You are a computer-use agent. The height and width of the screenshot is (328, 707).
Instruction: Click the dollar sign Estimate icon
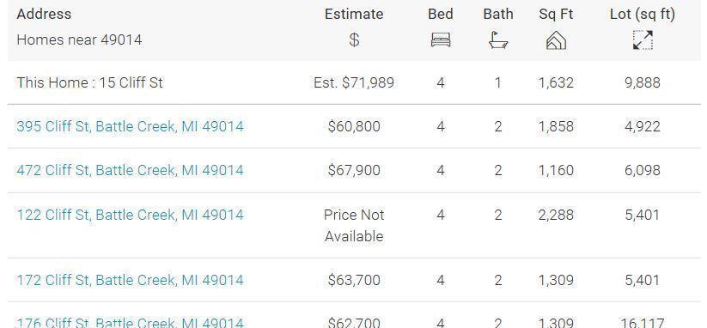[x=354, y=40]
